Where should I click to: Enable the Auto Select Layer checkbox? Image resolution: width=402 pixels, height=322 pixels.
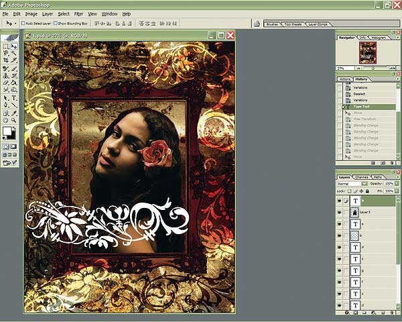(x=23, y=23)
